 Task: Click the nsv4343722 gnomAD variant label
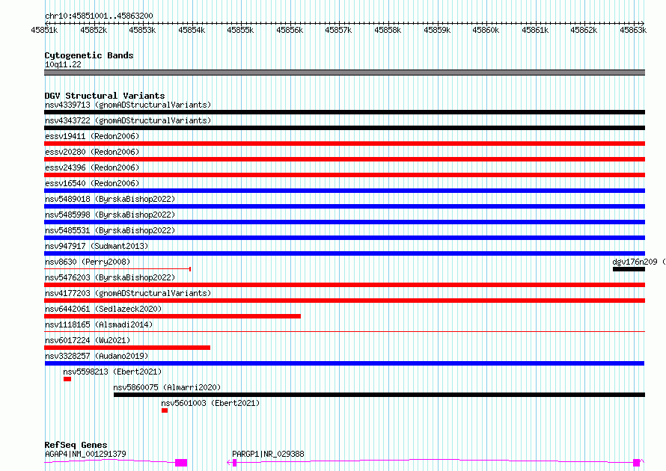click(128, 120)
